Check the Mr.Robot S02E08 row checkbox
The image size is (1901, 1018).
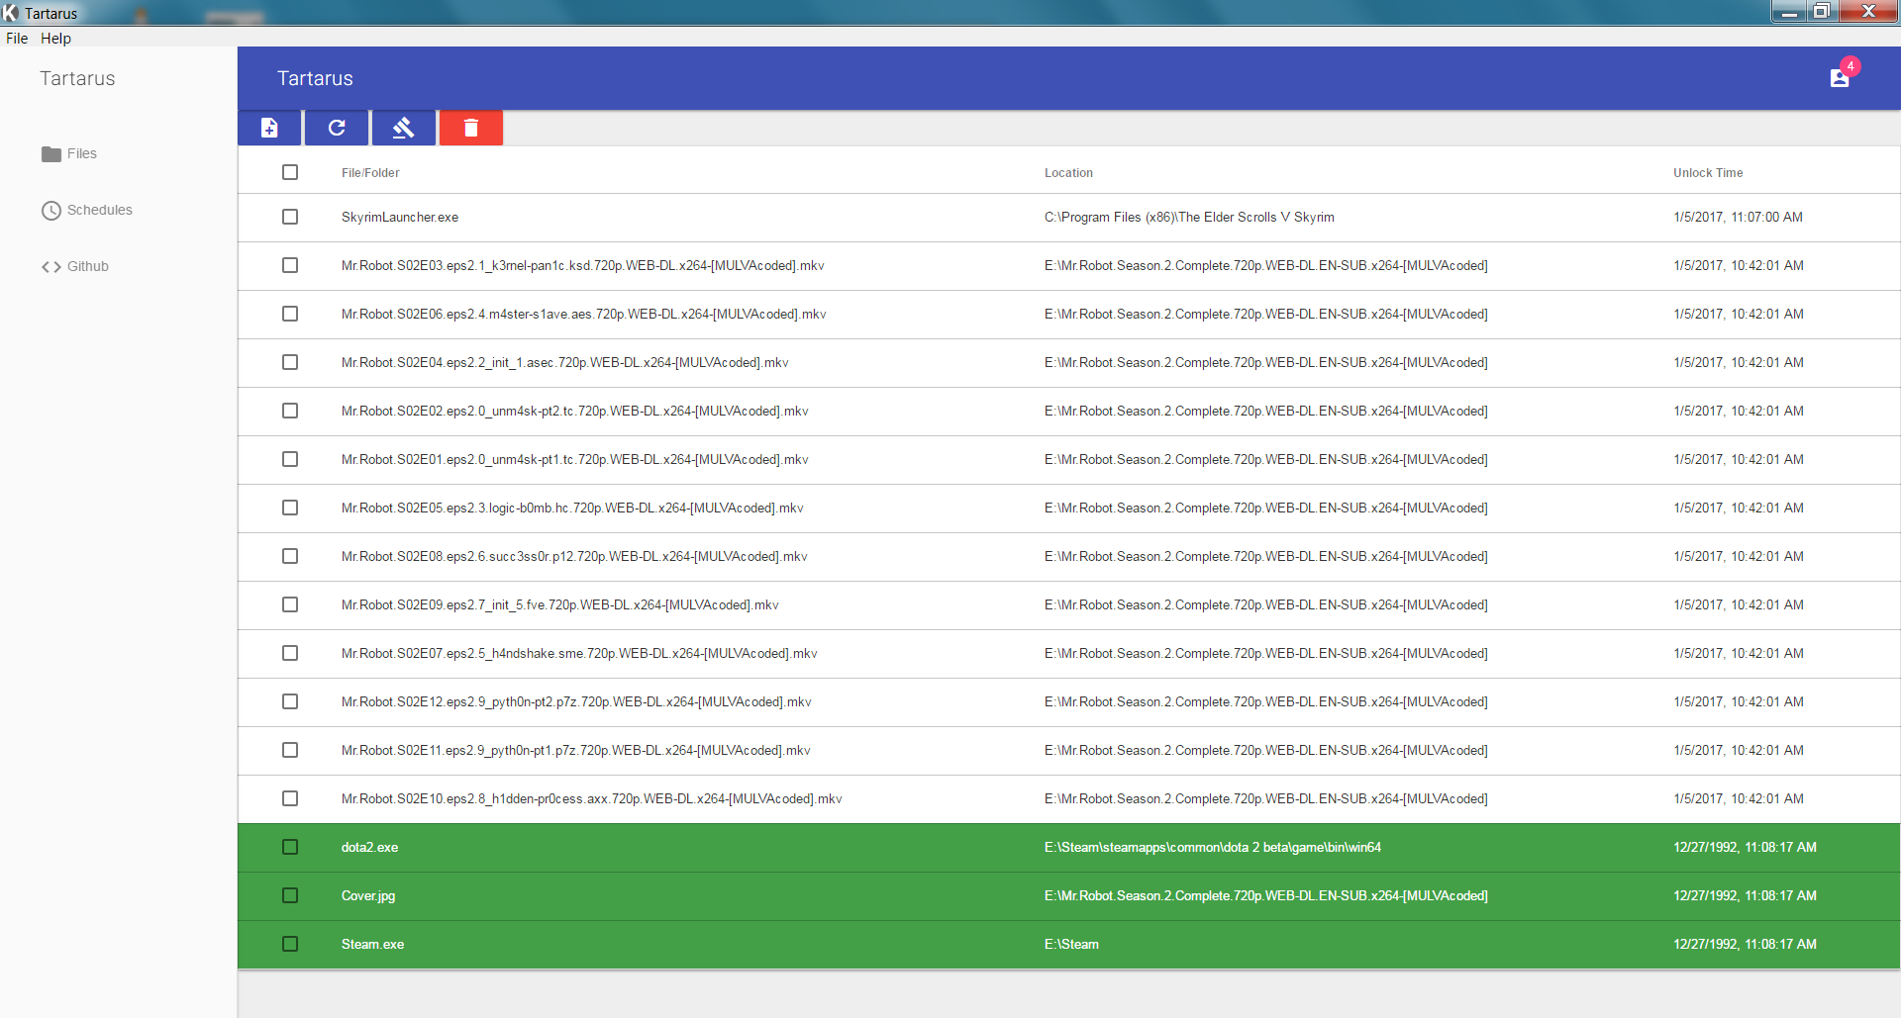pyautogui.click(x=290, y=556)
